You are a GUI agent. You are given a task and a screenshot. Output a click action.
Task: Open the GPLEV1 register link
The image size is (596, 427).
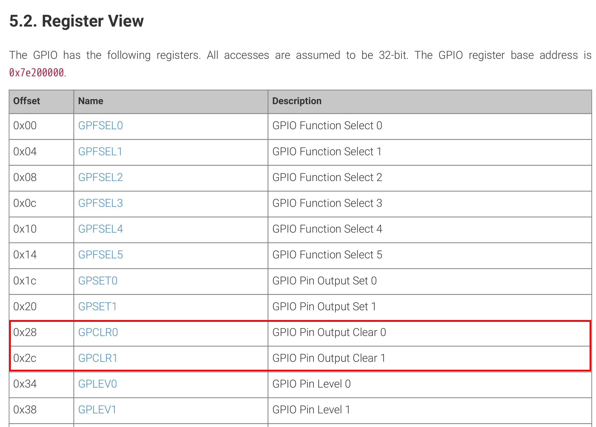point(97,410)
